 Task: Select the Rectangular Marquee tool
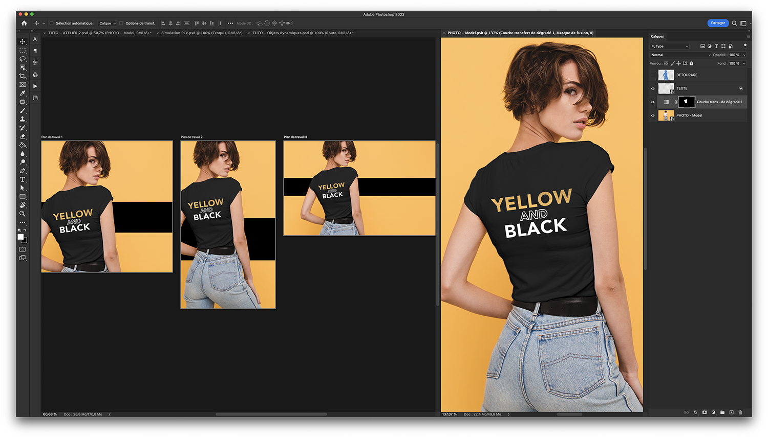[x=23, y=51]
